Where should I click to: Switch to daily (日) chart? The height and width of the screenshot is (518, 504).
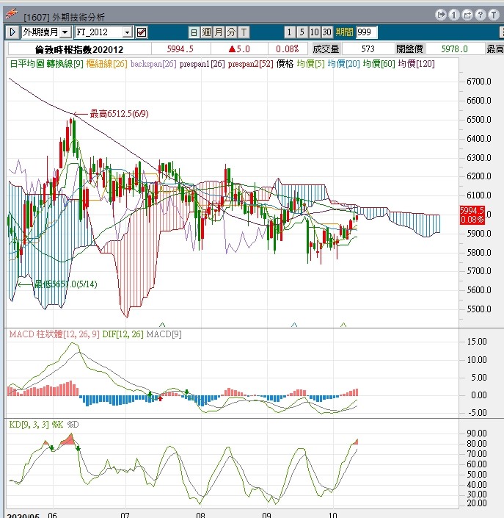(194, 32)
